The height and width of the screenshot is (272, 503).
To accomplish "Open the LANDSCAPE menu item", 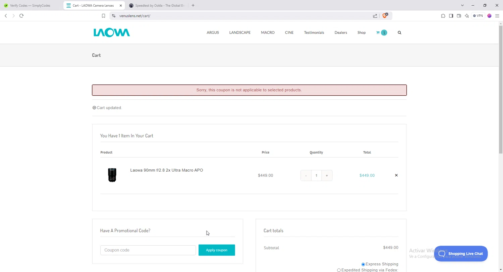I will coord(240,32).
